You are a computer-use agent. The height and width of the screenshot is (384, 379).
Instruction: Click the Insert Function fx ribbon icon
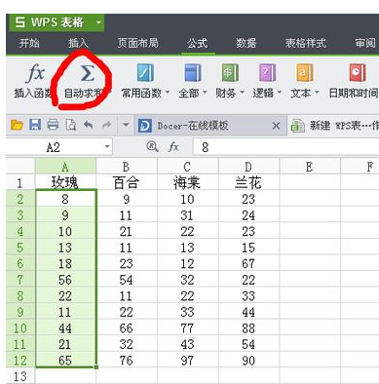[35, 73]
